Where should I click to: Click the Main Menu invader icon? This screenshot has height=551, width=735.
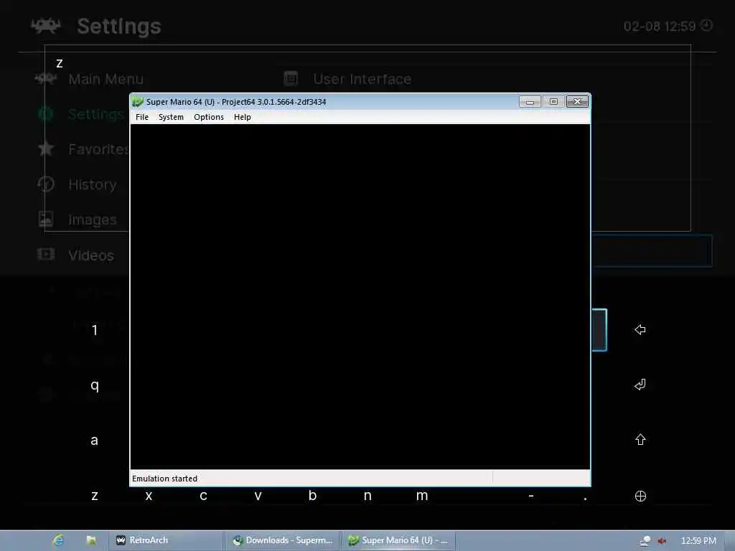coord(45,79)
